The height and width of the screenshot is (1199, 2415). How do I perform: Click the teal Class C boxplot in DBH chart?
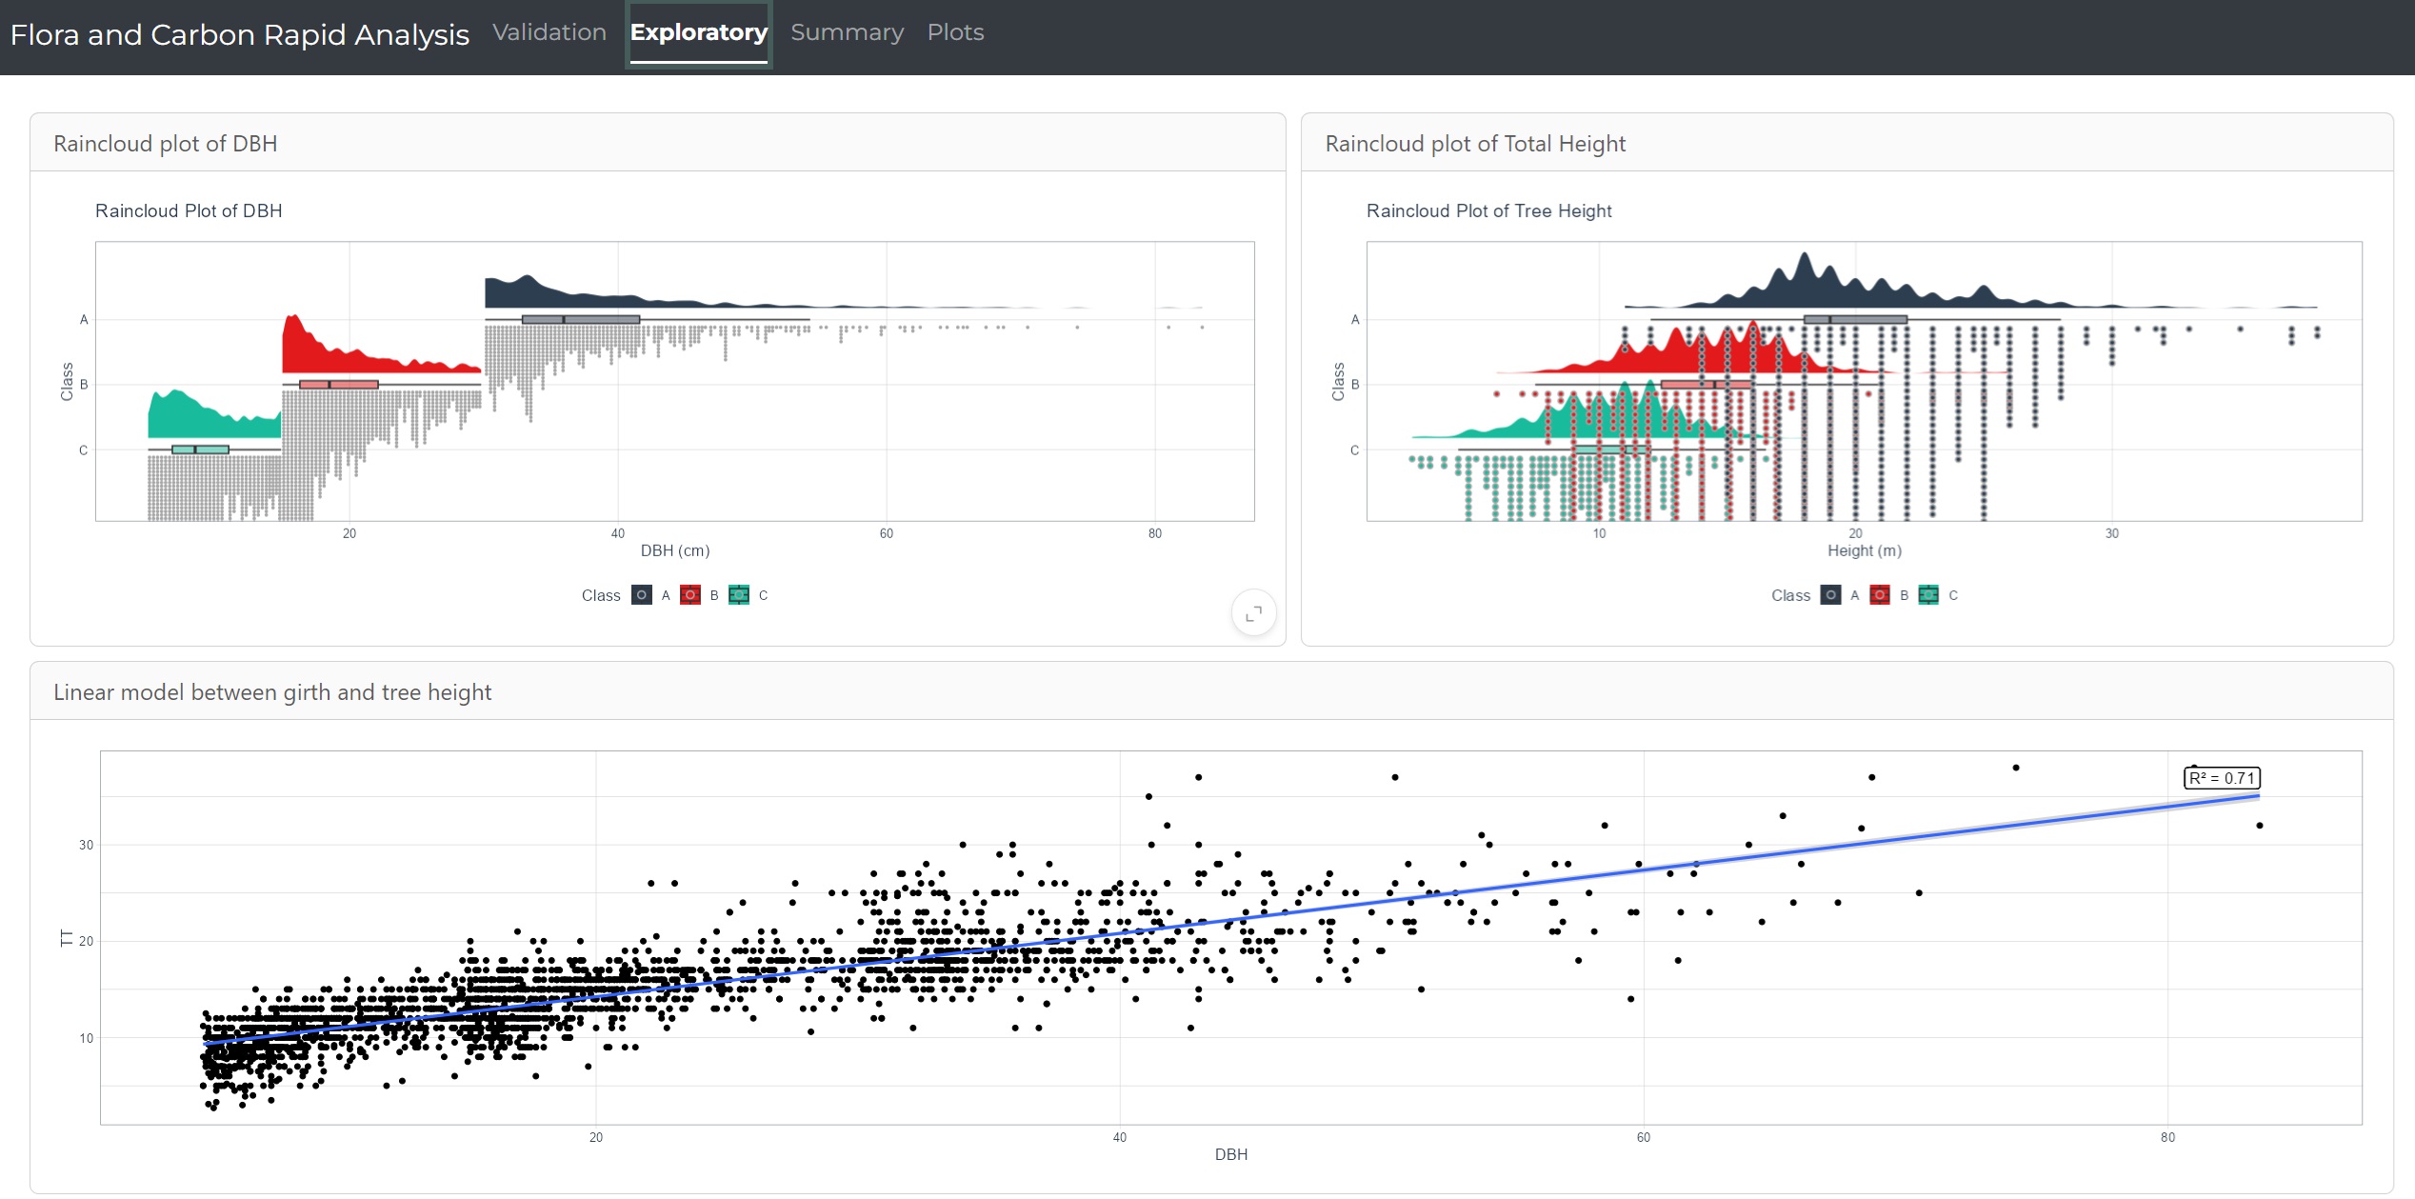[x=200, y=450]
